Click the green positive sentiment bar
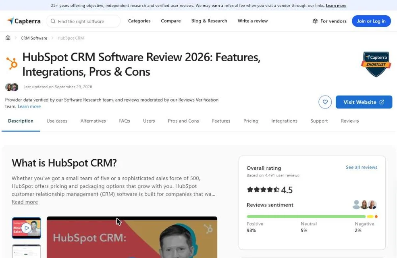Image resolution: width=397 pixels, height=258 pixels. (306, 216)
